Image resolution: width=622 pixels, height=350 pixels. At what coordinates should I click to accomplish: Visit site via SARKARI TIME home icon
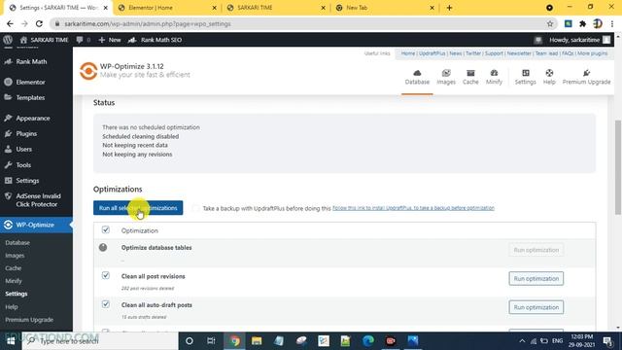44,40
